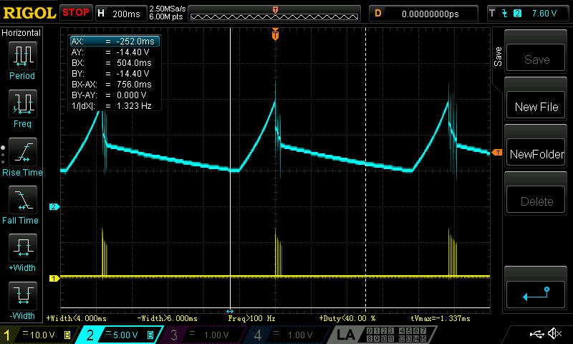This screenshot has height=344, width=573.
Task: Click the USB connection status icon
Action: [537, 333]
